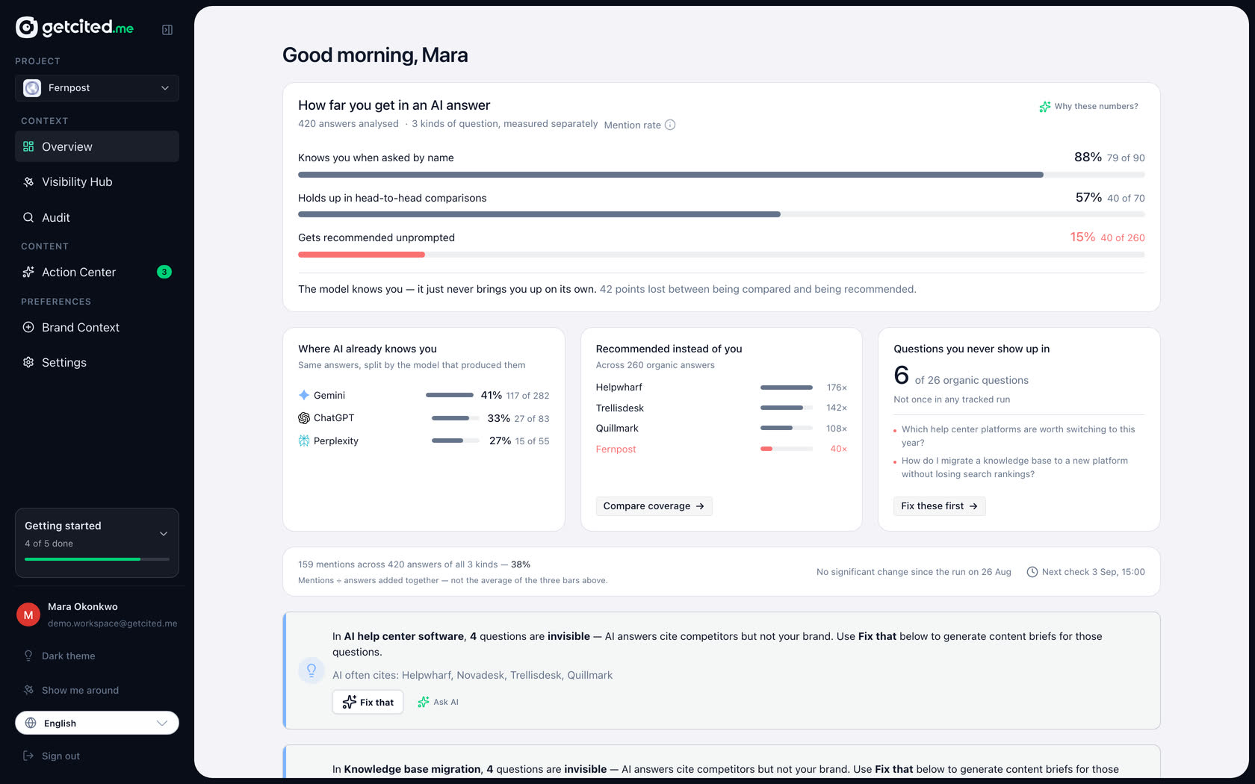Viewport: 1255px width, 784px height.
Task: Click the Perplexity model icon
Action: pyautogui.click(x=304, y=441)
